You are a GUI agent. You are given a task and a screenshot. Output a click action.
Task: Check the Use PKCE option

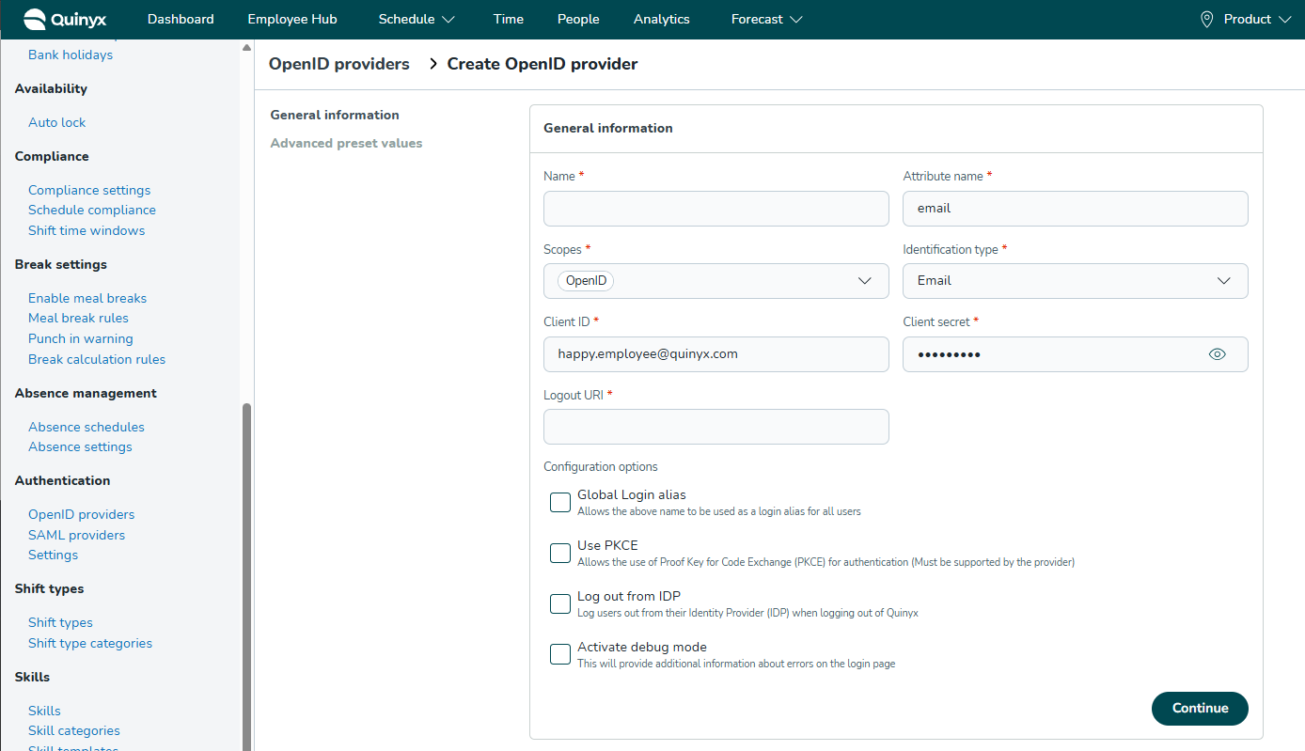560,553
